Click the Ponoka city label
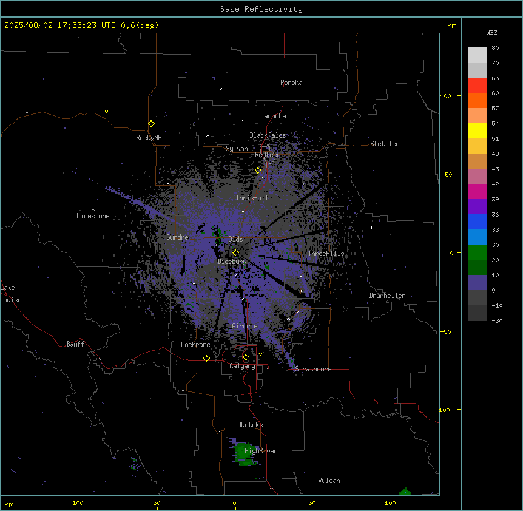Screen dimensions: 523x511 tap(291, 83)
